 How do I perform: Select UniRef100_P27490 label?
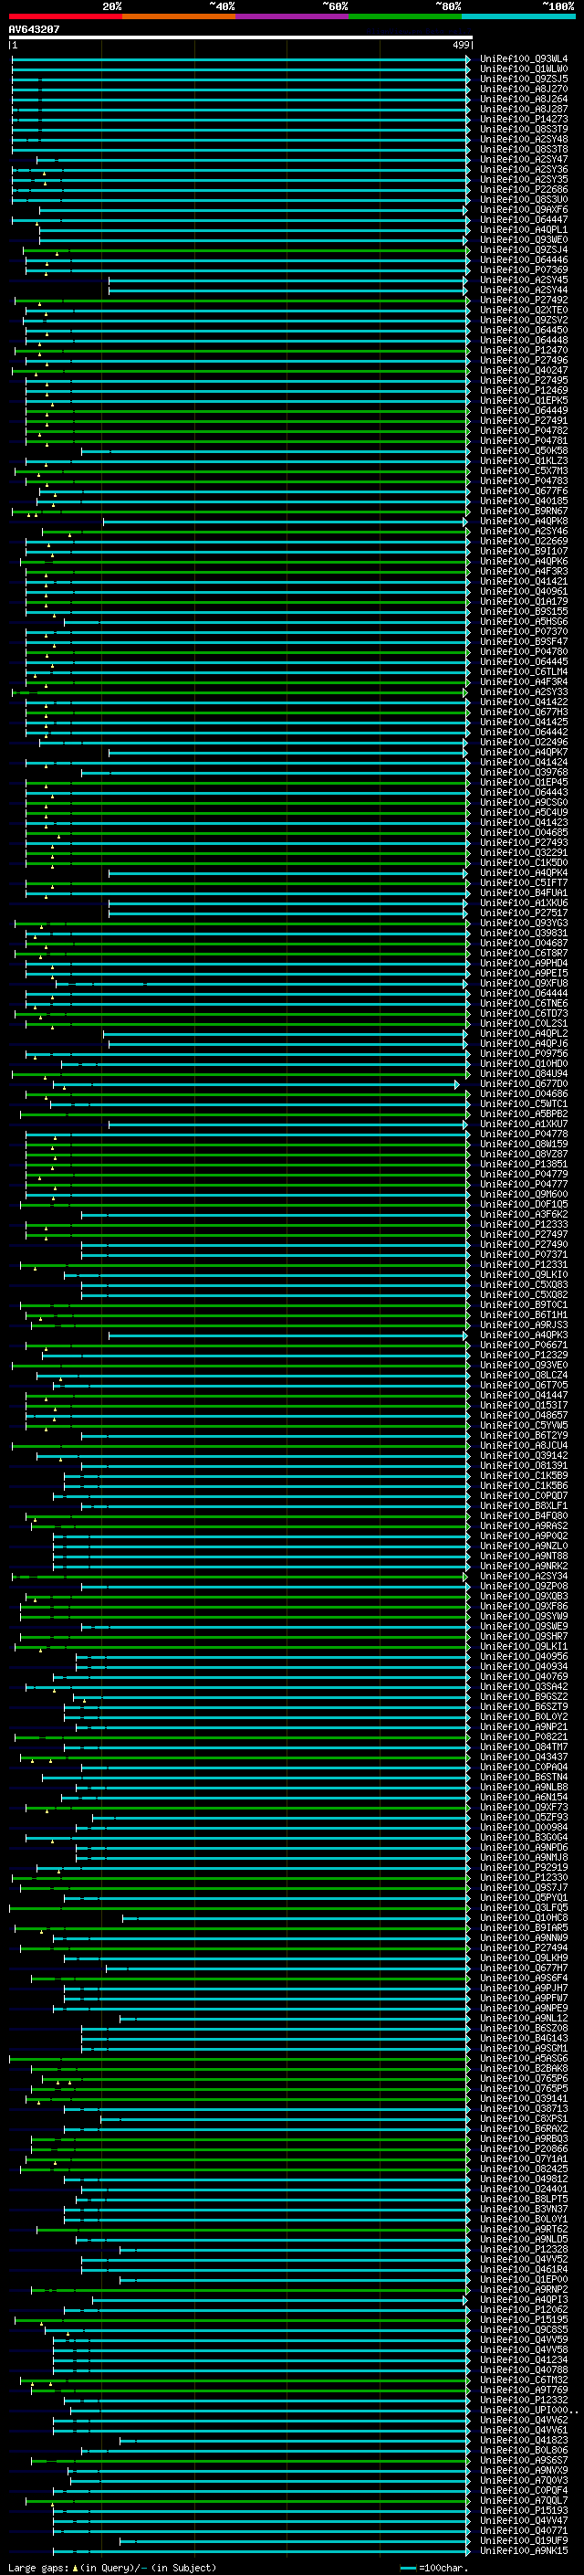523,1244
